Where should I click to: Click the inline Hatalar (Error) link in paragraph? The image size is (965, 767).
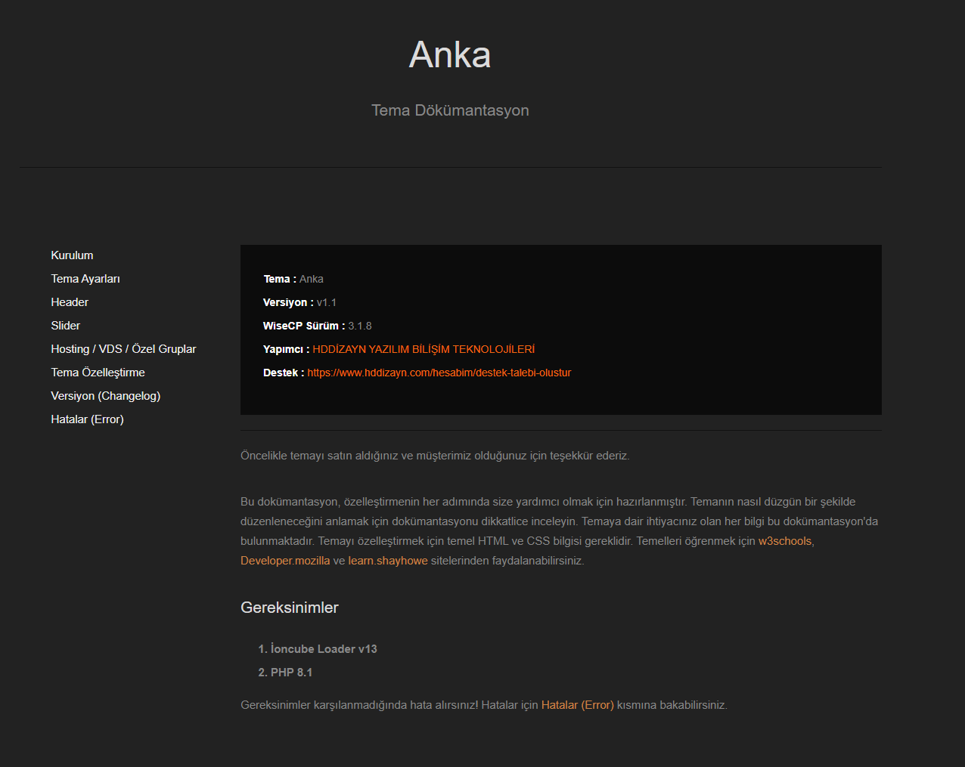point(578,705)
